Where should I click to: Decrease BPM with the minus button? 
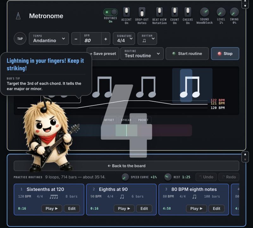point(76,39)
